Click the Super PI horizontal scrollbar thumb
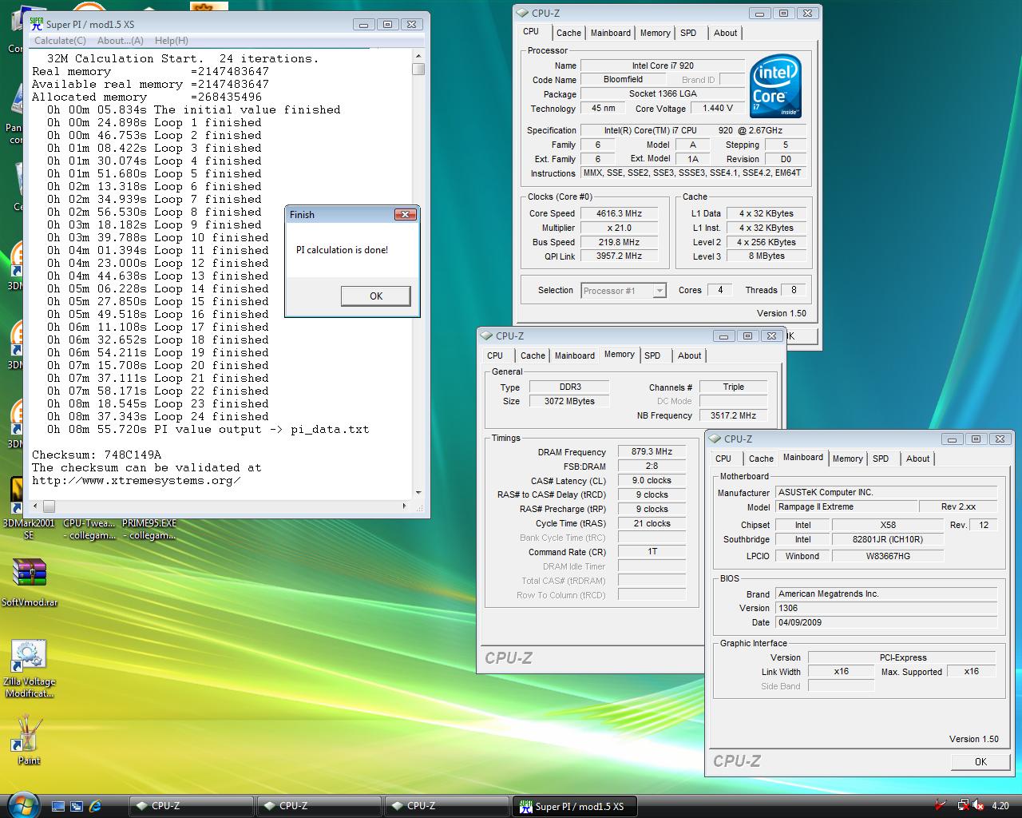This screenshot has height=818, width=1022. pyautogui.click(x=49, y=506)
